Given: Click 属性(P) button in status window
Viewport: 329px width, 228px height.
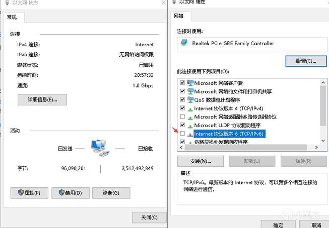Looking at the screenshot, I should (29, 193).
